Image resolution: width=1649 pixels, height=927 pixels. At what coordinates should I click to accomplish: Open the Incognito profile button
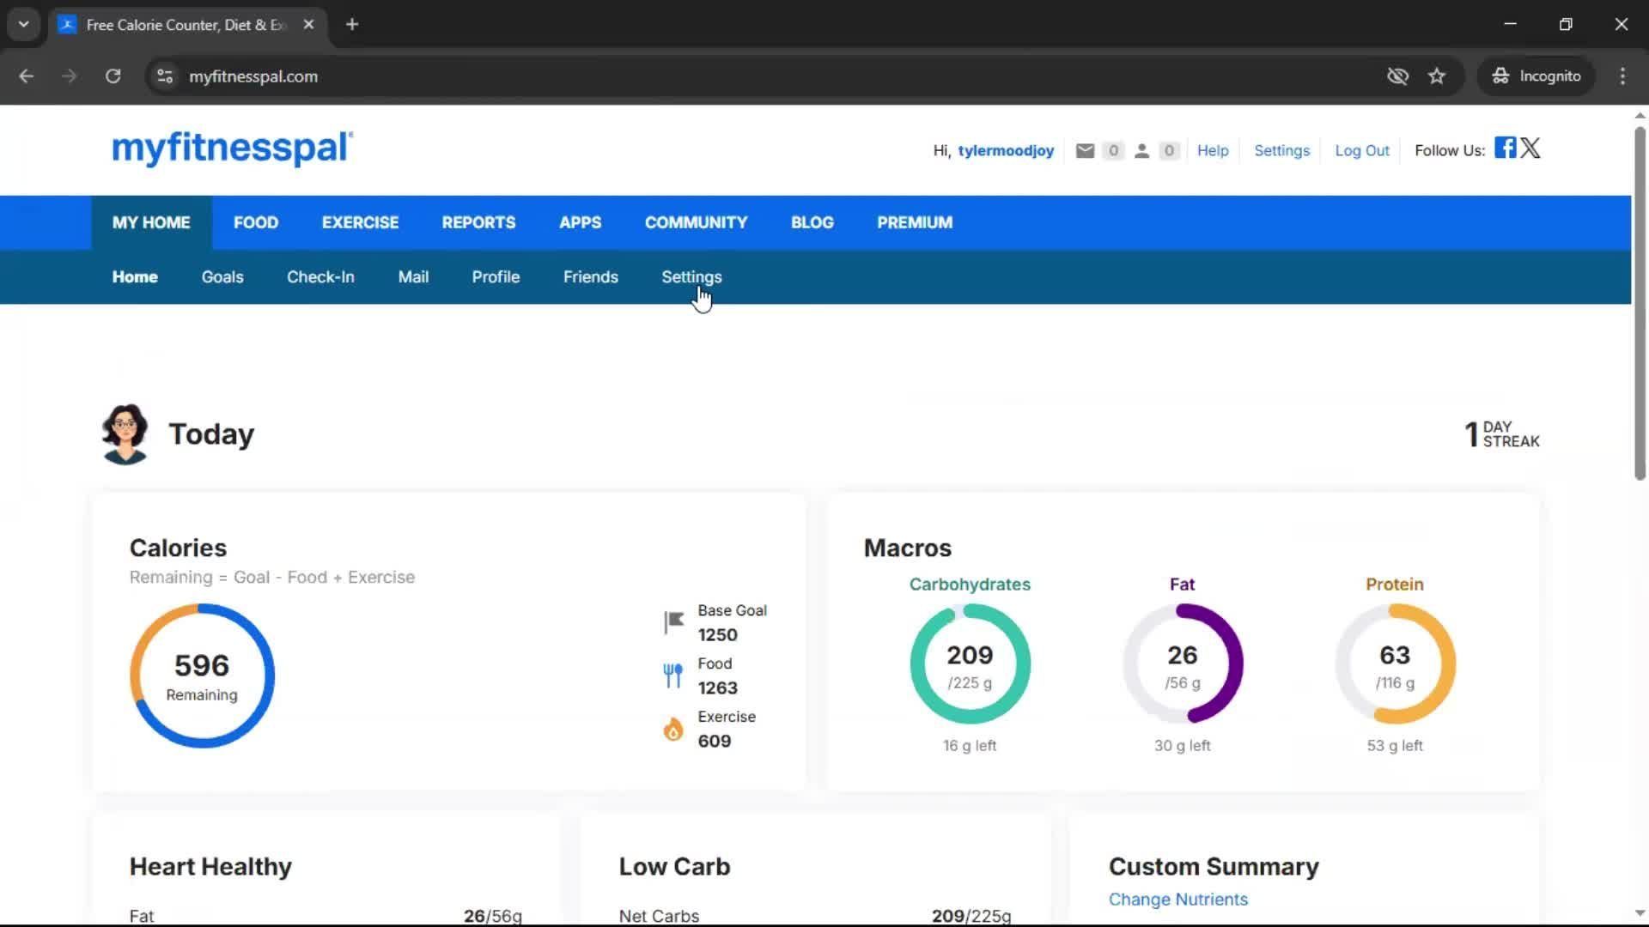[1536, 76]
